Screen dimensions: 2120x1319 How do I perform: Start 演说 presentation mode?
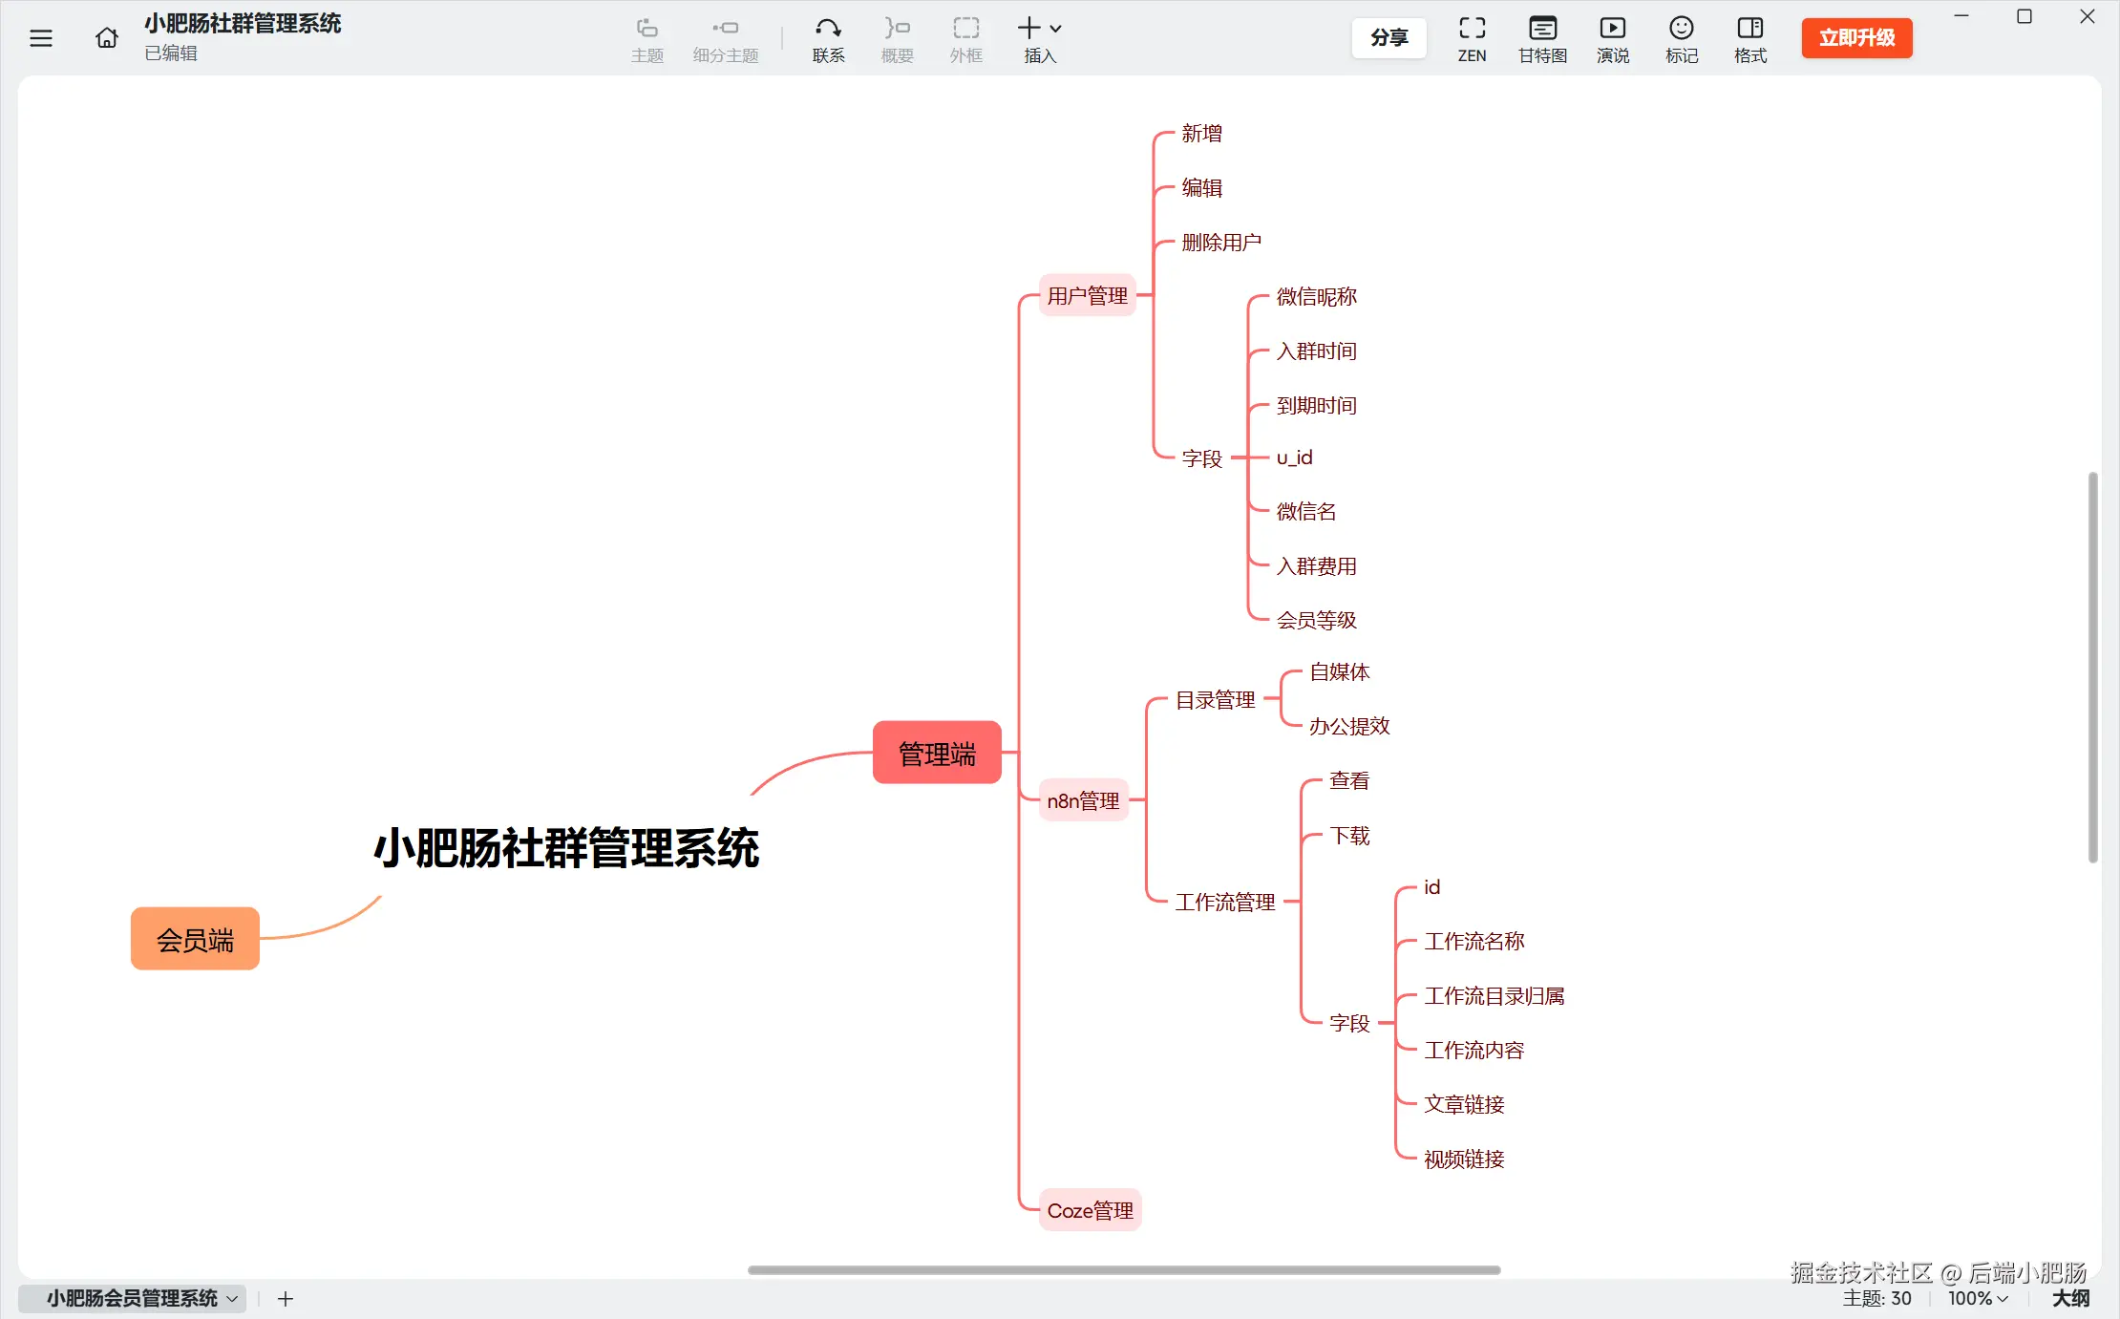tap(1613, 40)
